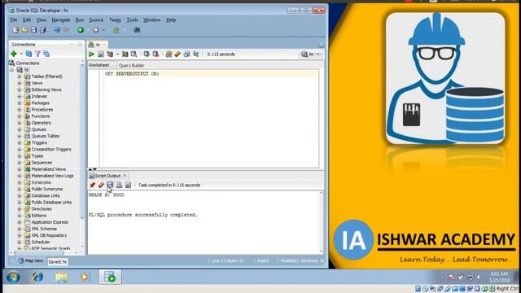Click the Unshared SQL Worksheet icon

pos(169,55)
